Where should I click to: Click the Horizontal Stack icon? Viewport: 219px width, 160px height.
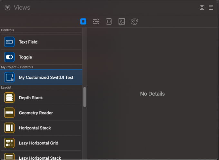click(x=9, y=128)
